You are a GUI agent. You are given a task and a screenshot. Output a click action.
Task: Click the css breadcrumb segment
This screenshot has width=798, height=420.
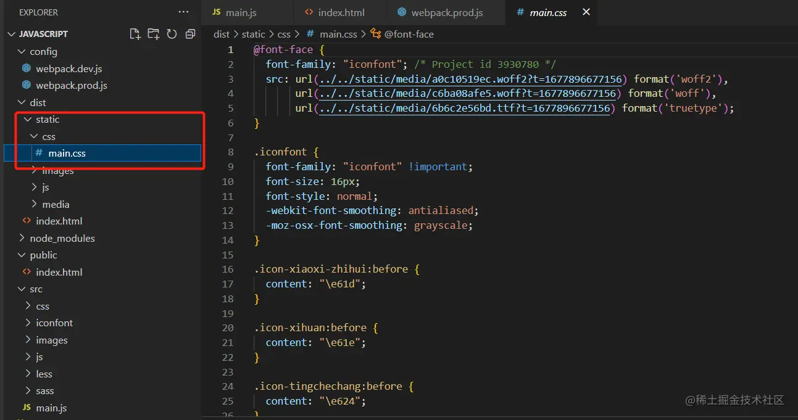tap(284, 35)
